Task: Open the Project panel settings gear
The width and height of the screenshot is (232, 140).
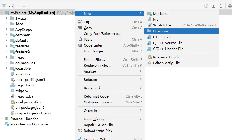Action: pos(230,6)
